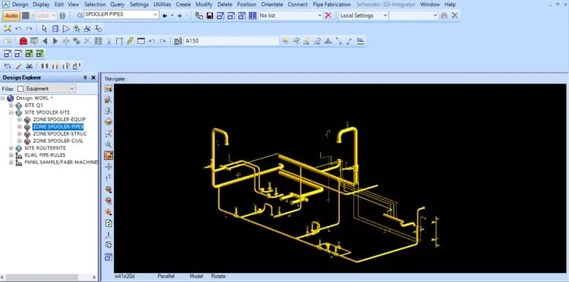Open the SPOOLER-PIPES element dropdown
This screenshot has height=282, width=569.
click(156, 15)
